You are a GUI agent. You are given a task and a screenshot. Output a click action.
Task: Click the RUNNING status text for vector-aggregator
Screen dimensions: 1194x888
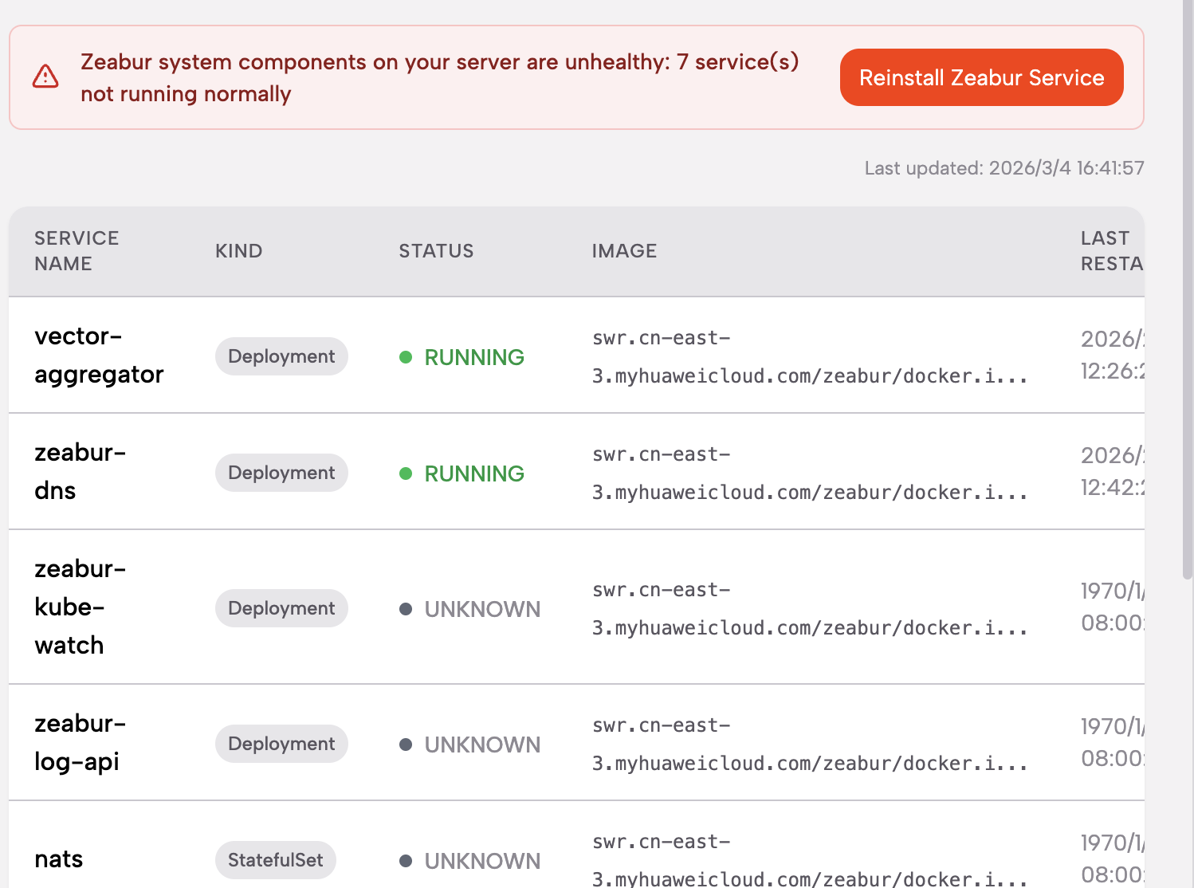(x=474, y=357)
